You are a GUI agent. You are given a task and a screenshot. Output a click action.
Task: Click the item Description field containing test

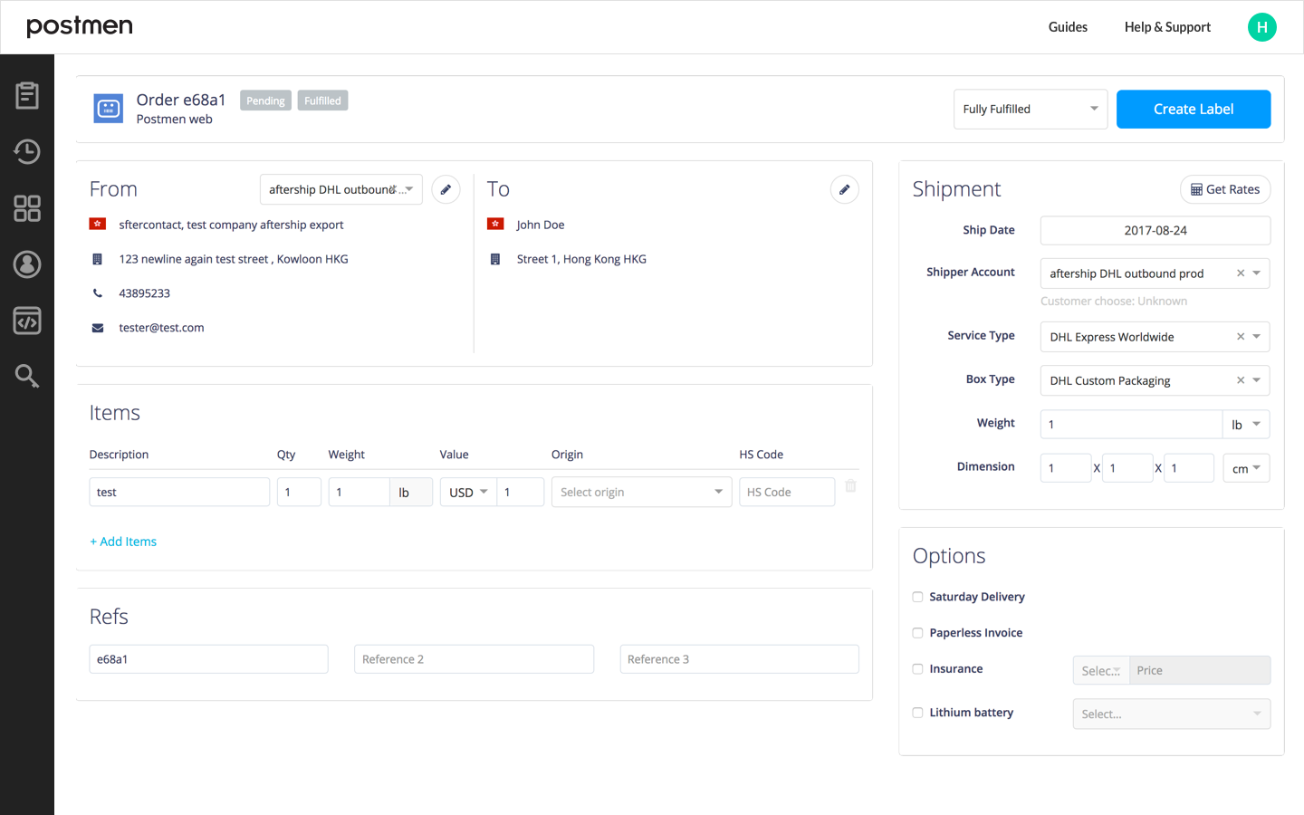click(179, 492)
